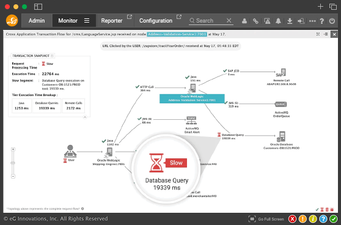Click the Remote Calls 2172 ms tier box

73,106
